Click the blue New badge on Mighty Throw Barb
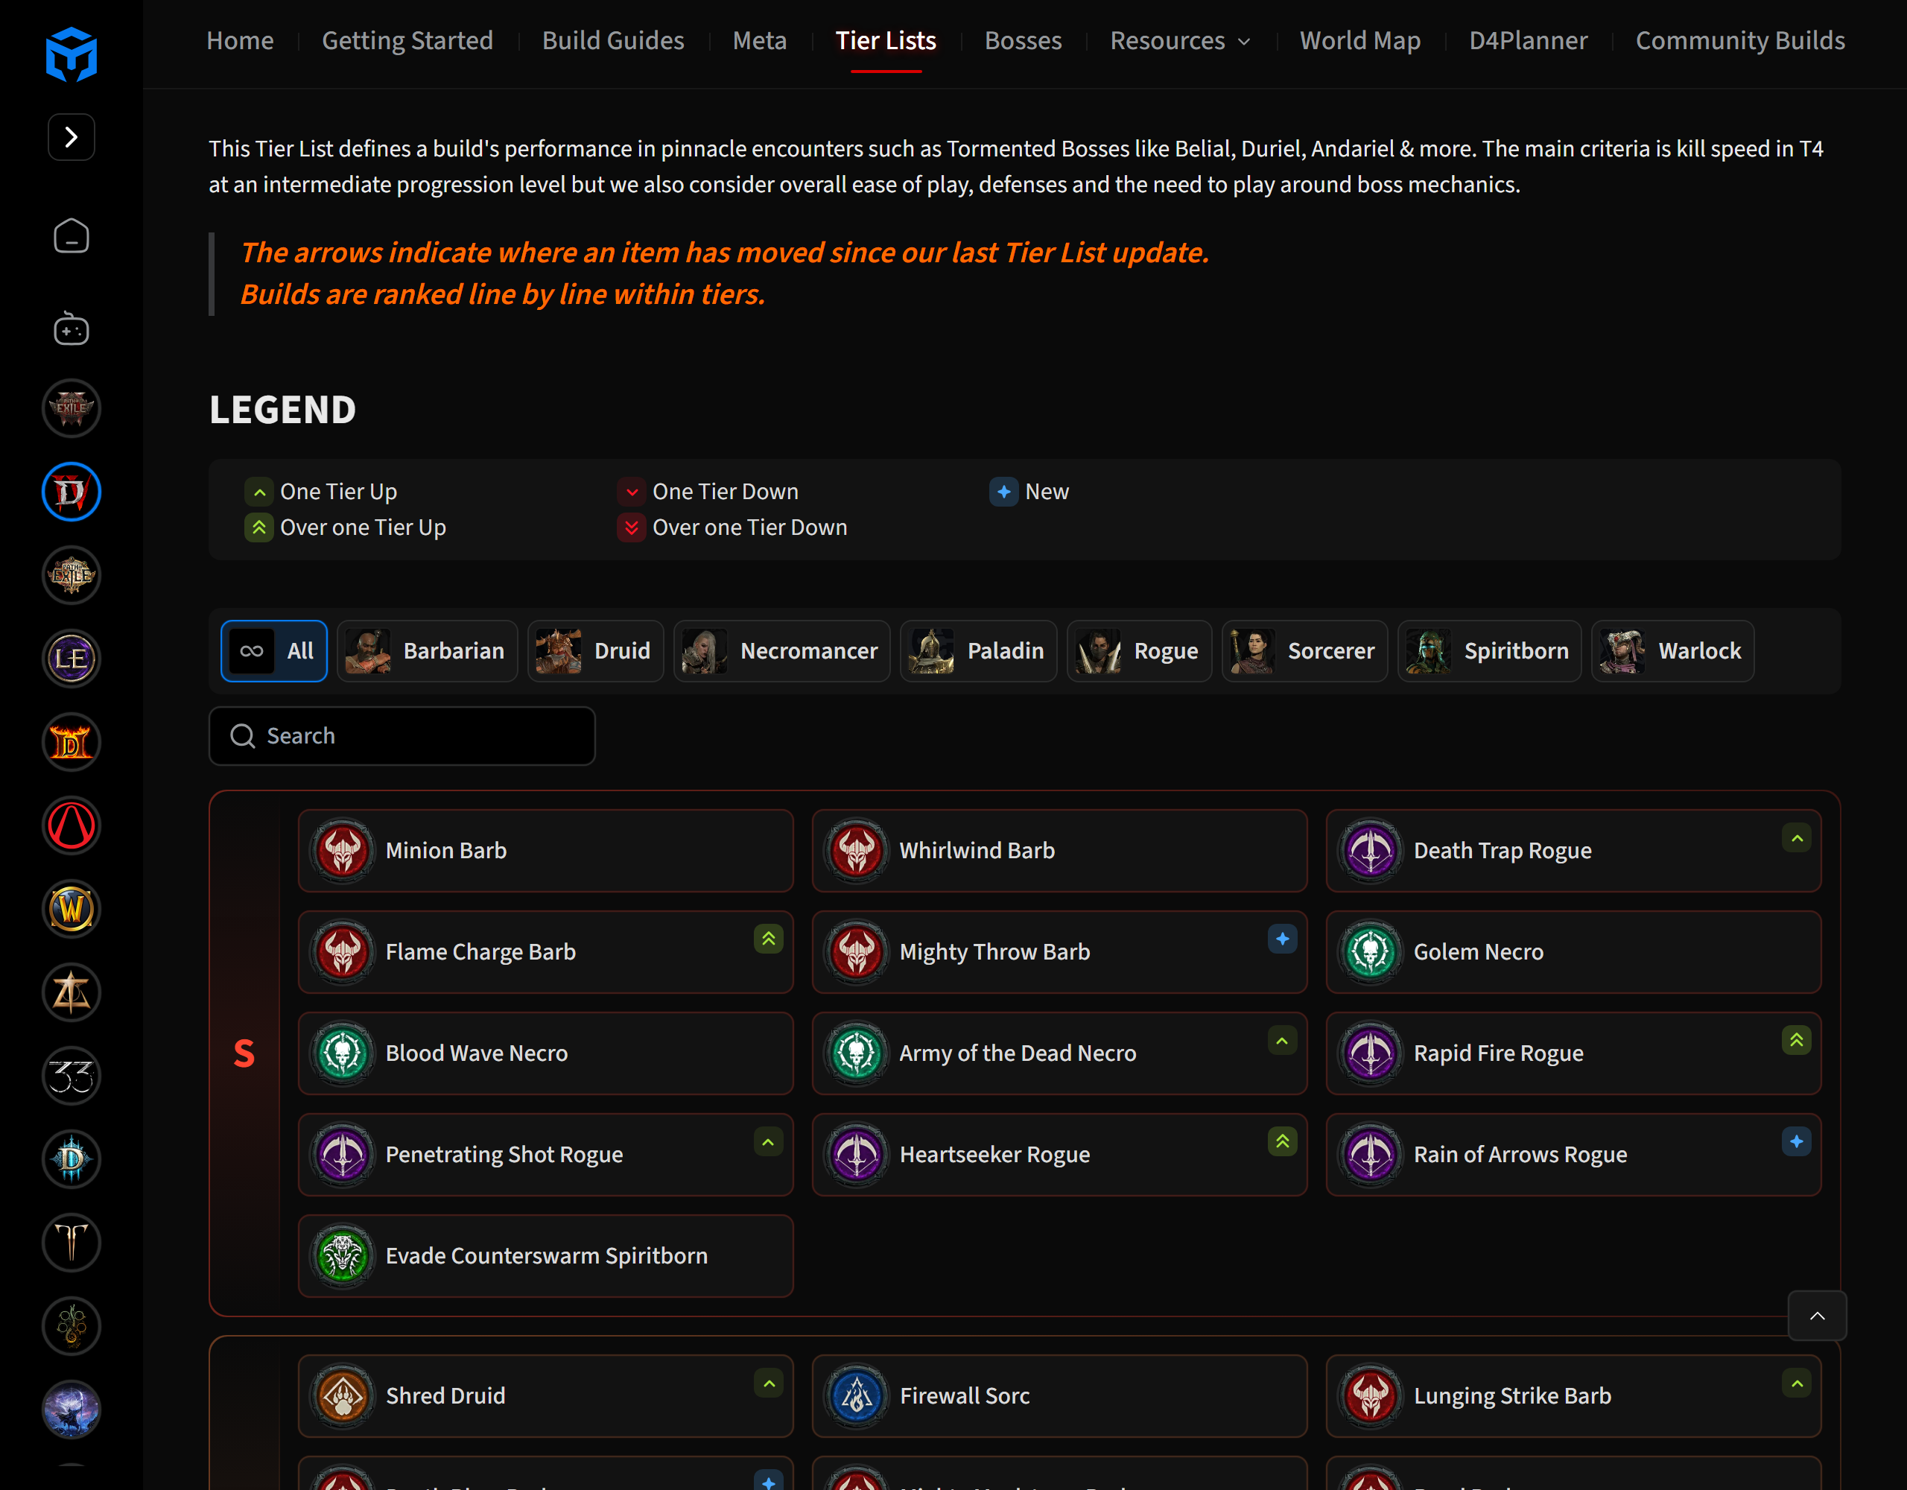 (x=1282, y=939)
